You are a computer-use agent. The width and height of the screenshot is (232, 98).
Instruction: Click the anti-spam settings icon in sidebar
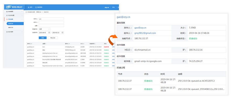(x=7, y=15)
